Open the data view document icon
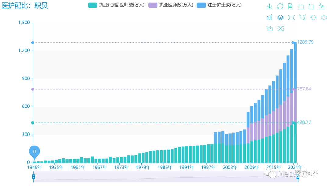 coord(290,6)
